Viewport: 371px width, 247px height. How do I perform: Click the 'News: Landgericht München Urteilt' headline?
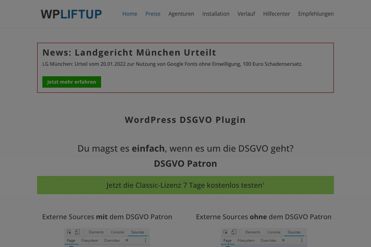click(129, 52)
